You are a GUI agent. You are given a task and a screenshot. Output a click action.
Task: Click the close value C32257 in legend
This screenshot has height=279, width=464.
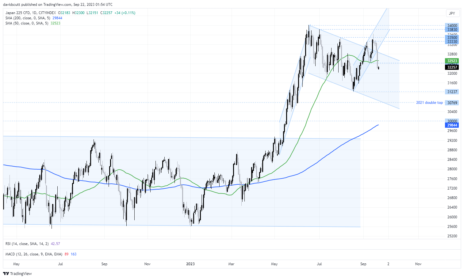[106, 13]
